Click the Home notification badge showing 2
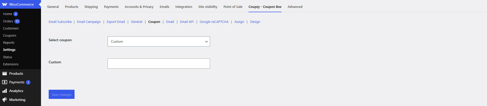487x106 pixels. pyautogui.click(x=16, y=14)
